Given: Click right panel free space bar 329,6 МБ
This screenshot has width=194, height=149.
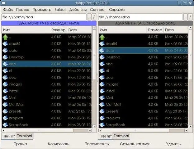Looking at the screenshot, I should [145, 23].
